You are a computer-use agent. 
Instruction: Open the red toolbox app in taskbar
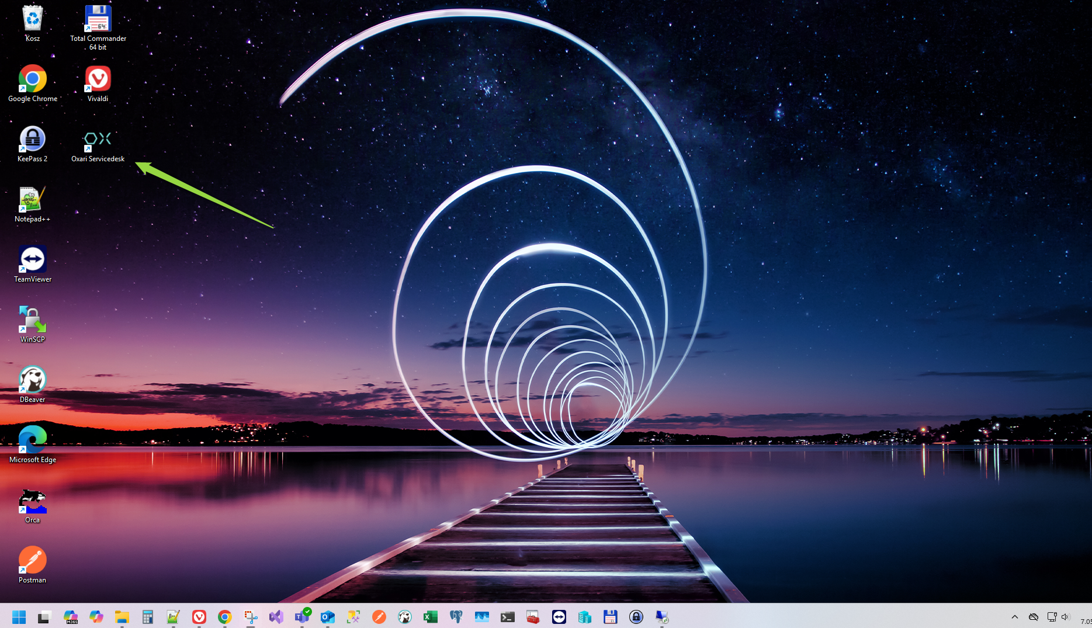533,617
